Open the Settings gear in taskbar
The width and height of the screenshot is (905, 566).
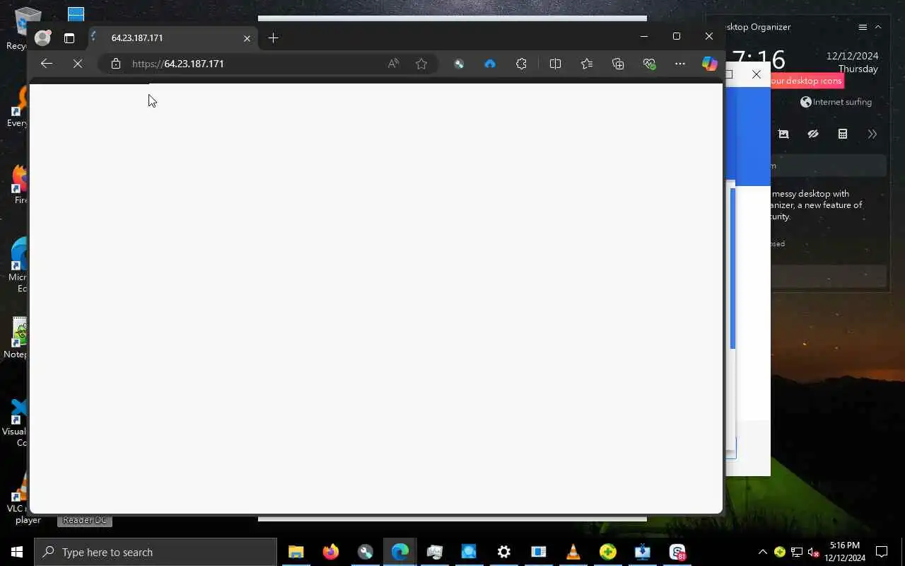coord(503,552)
